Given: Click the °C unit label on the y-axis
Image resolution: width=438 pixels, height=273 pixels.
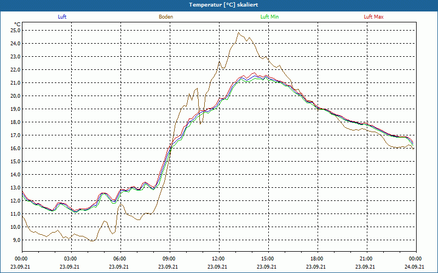Looking at the screenshot, I should pyautogui.click(x=17, y=25).
